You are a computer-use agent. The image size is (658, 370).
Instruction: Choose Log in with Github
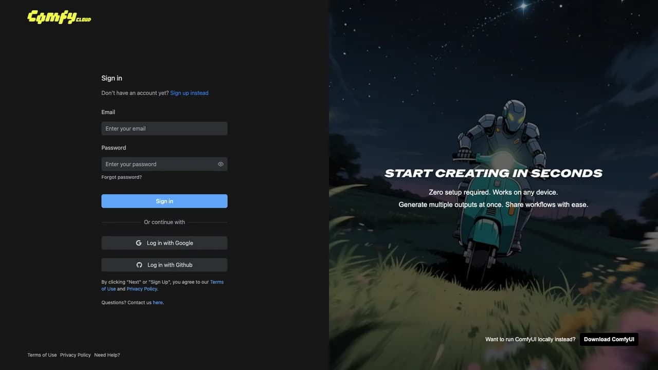click(164, 265)
